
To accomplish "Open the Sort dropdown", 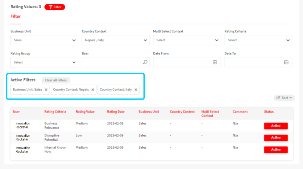I will point(284,98).
